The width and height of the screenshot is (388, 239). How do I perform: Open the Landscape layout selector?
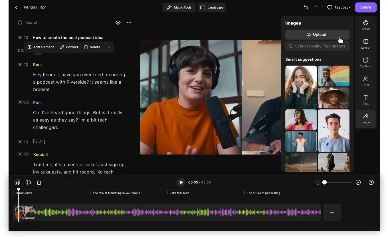212,7
